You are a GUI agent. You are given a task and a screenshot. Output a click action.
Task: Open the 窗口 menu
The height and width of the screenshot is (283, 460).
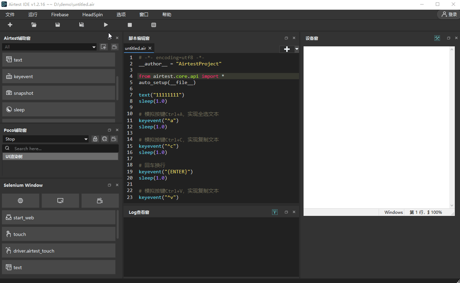[x=144, y=15]
